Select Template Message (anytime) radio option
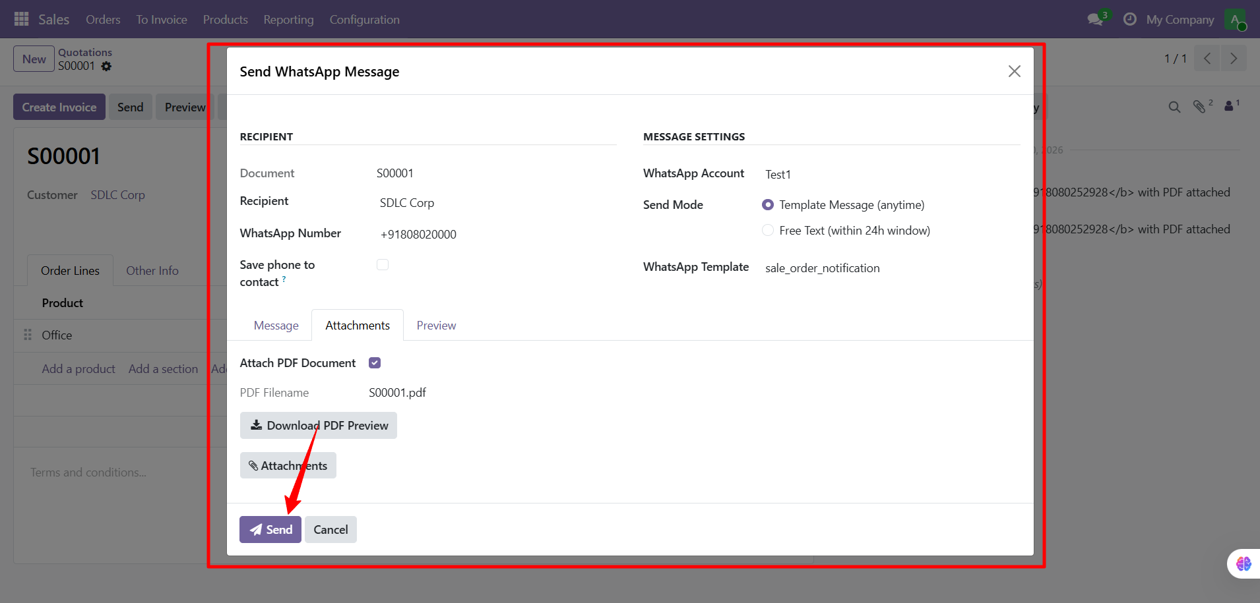 [768, 205]
